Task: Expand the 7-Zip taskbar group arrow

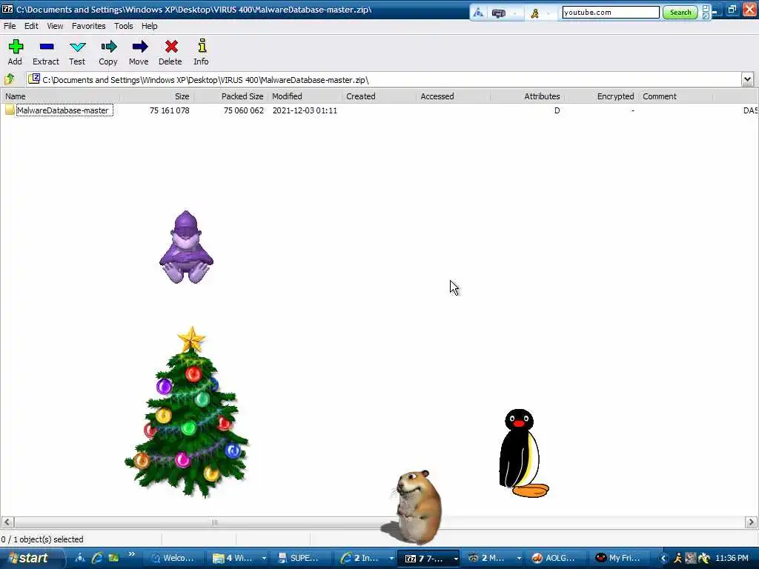Action: click(x=456, y=559)
